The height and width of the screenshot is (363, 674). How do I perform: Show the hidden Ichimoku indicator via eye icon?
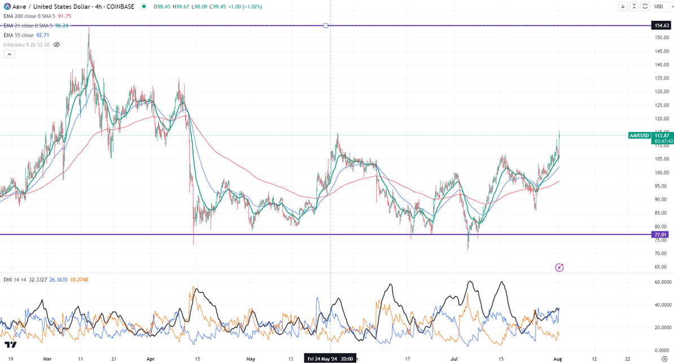click(x=56, y=45)
